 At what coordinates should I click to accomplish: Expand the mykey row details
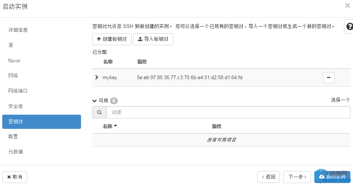tap(96, 77)
